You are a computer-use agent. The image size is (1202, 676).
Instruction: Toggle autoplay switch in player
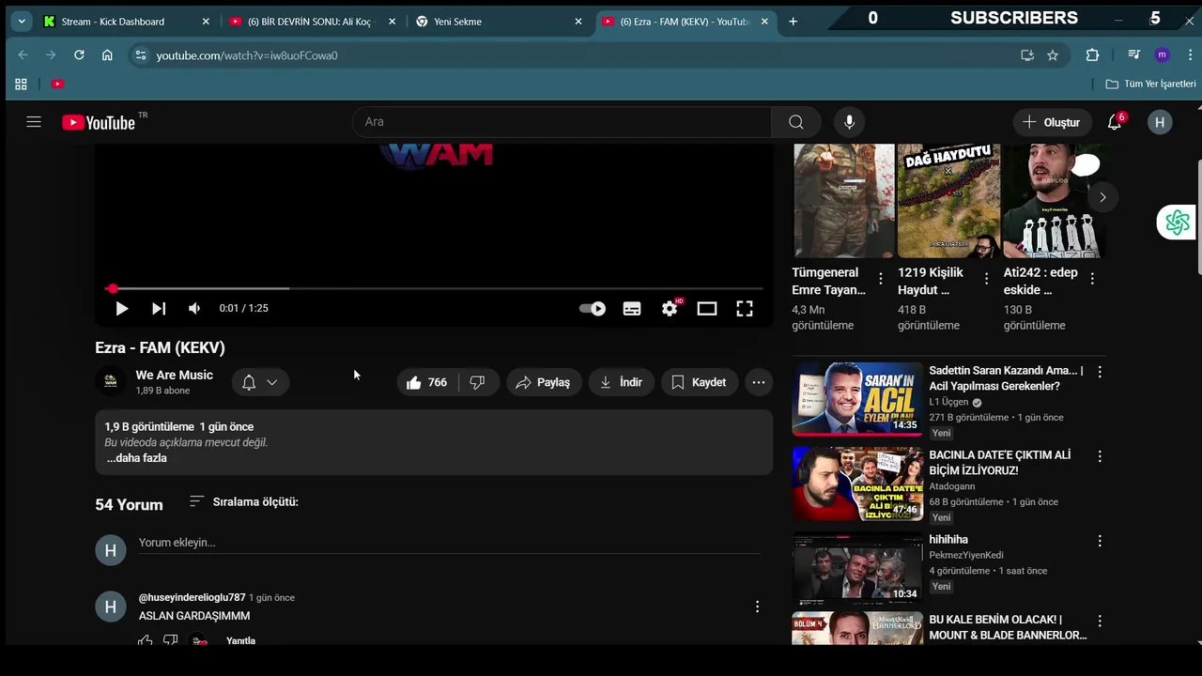click(593, 308)
